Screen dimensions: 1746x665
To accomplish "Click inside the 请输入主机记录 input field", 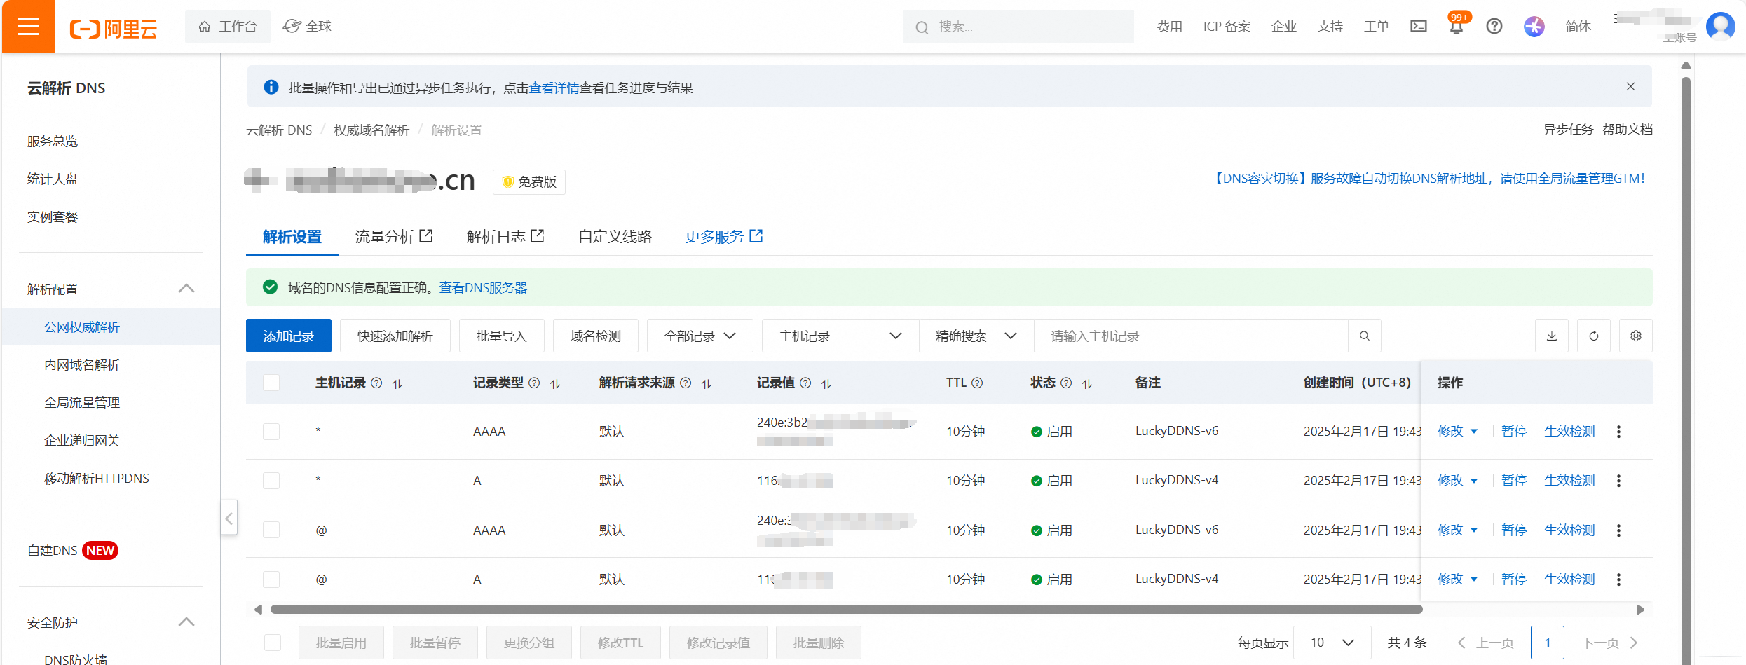I will tap(1192, 336).
